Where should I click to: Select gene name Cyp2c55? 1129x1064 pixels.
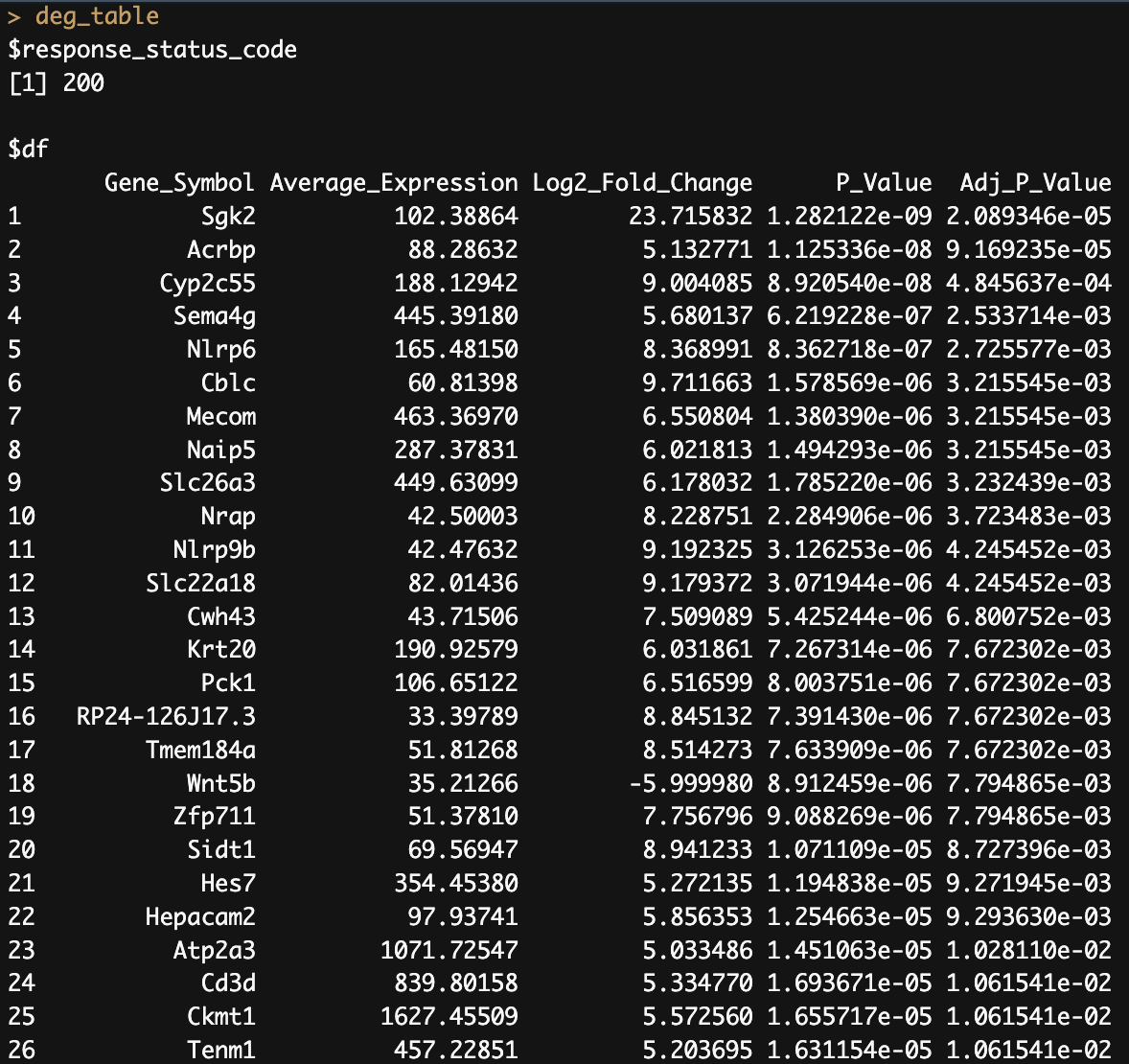click(207, 283)
